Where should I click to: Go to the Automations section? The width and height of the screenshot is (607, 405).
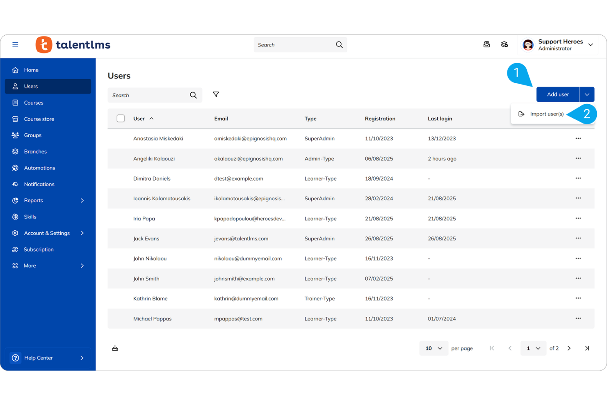point(39,168)
